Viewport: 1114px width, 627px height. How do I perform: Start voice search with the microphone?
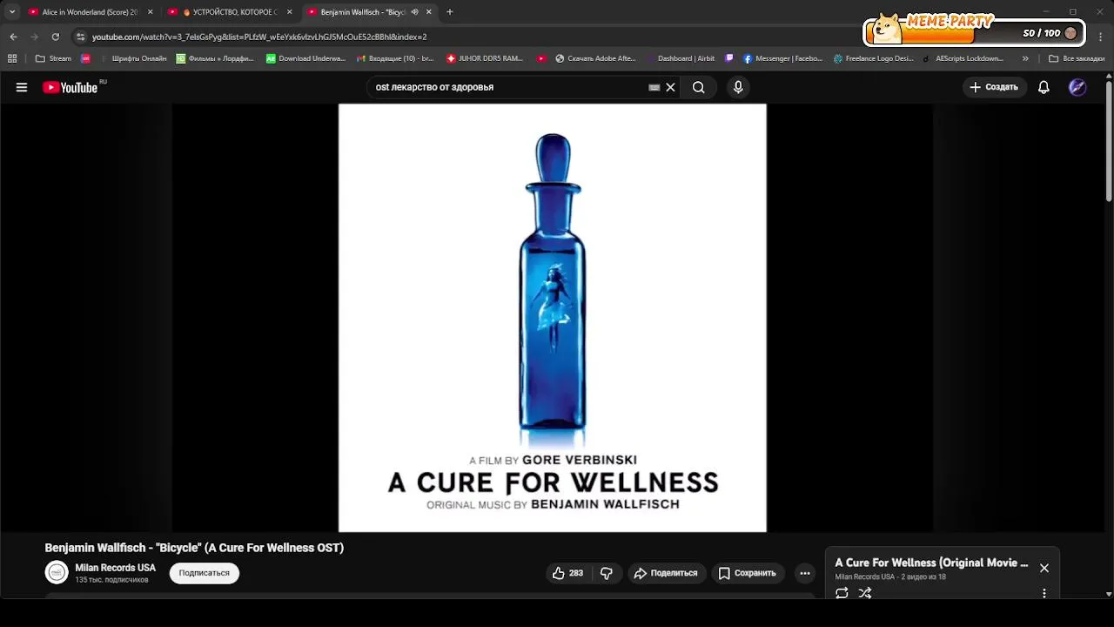(738, 87)
